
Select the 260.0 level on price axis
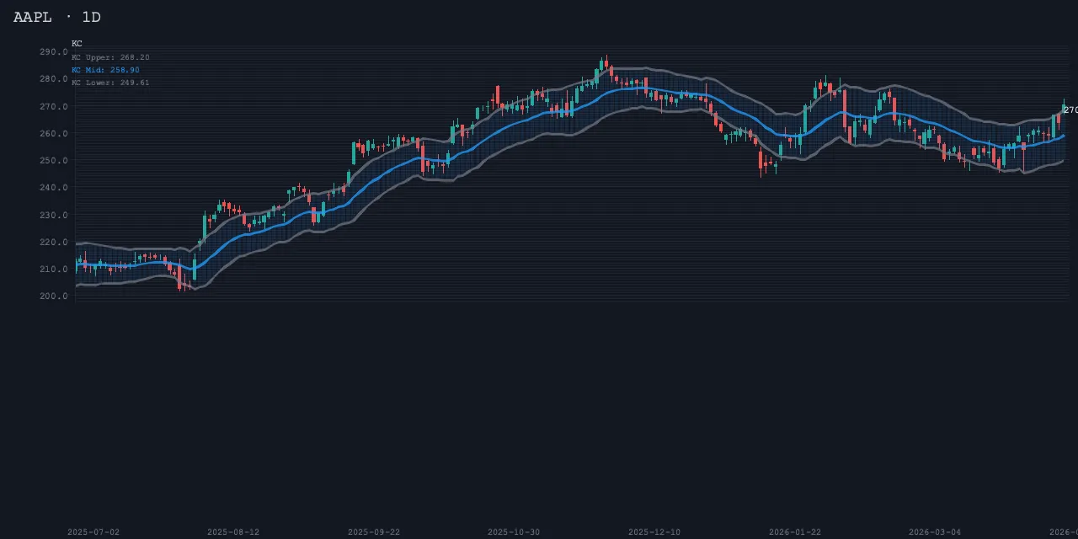pyautogui.click(x=53, y=133)
